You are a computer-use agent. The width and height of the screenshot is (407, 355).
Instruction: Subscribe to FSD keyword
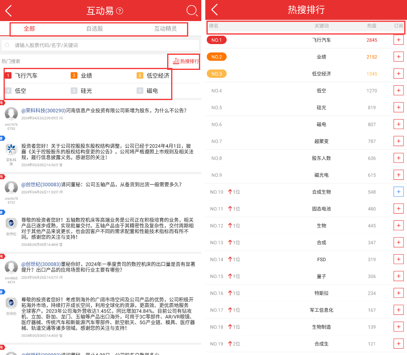click(x=398, y=259)
